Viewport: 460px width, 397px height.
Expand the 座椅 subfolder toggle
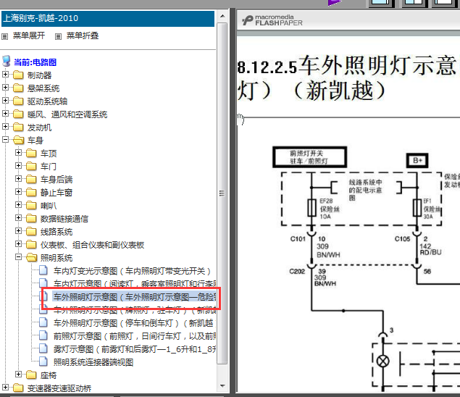click(x=18, y=374)
